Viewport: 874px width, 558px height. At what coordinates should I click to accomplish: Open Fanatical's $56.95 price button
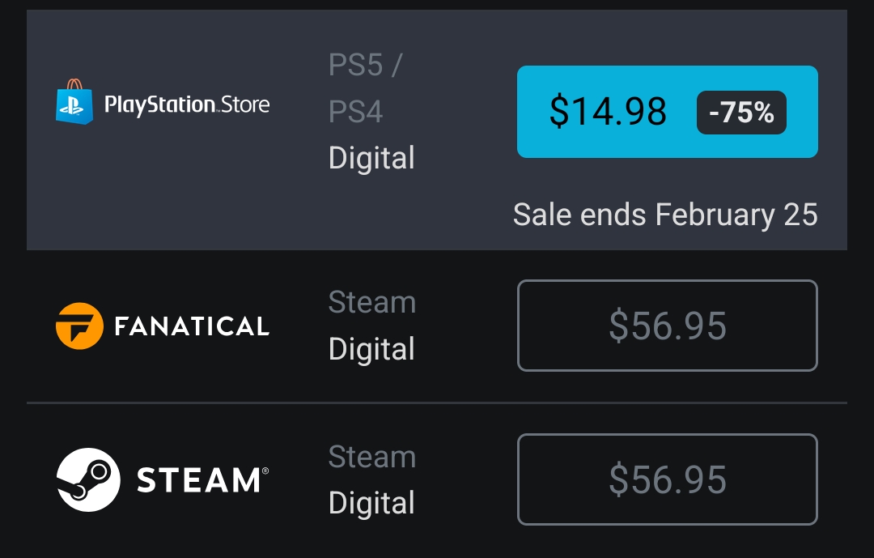tap(667, 326)
